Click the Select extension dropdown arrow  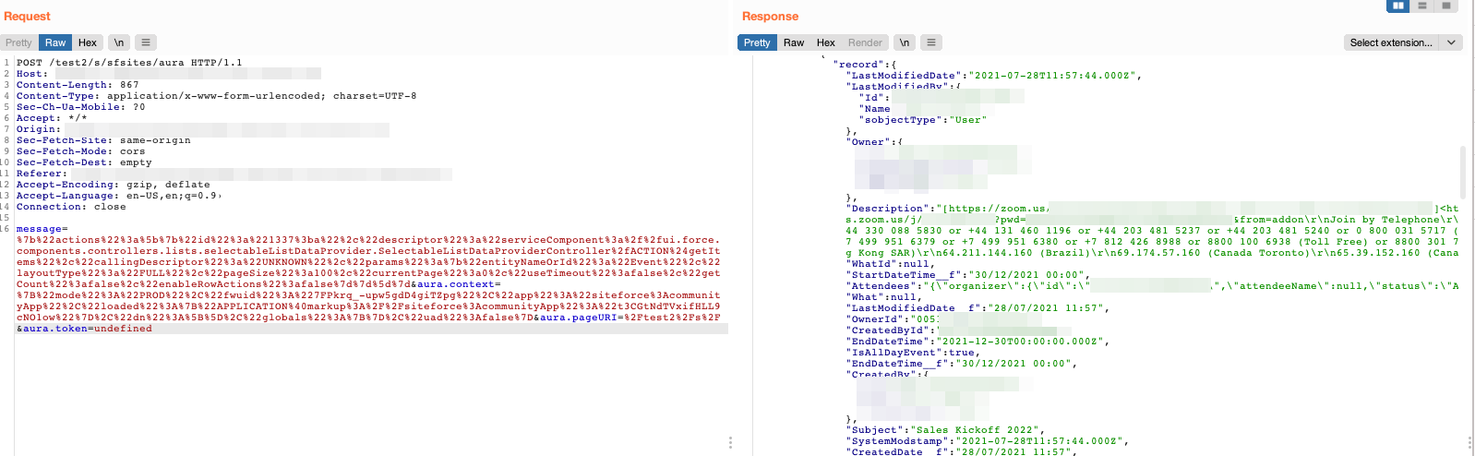coord(1451,42)
